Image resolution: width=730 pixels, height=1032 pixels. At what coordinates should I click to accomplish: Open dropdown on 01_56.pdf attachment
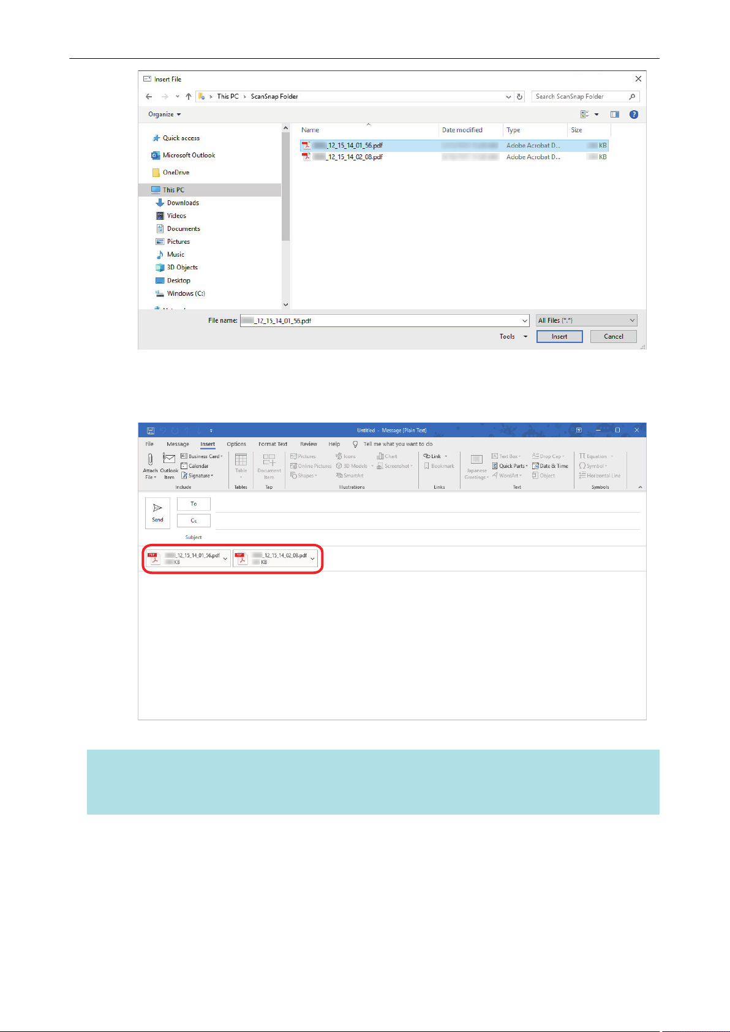point(225,559)
